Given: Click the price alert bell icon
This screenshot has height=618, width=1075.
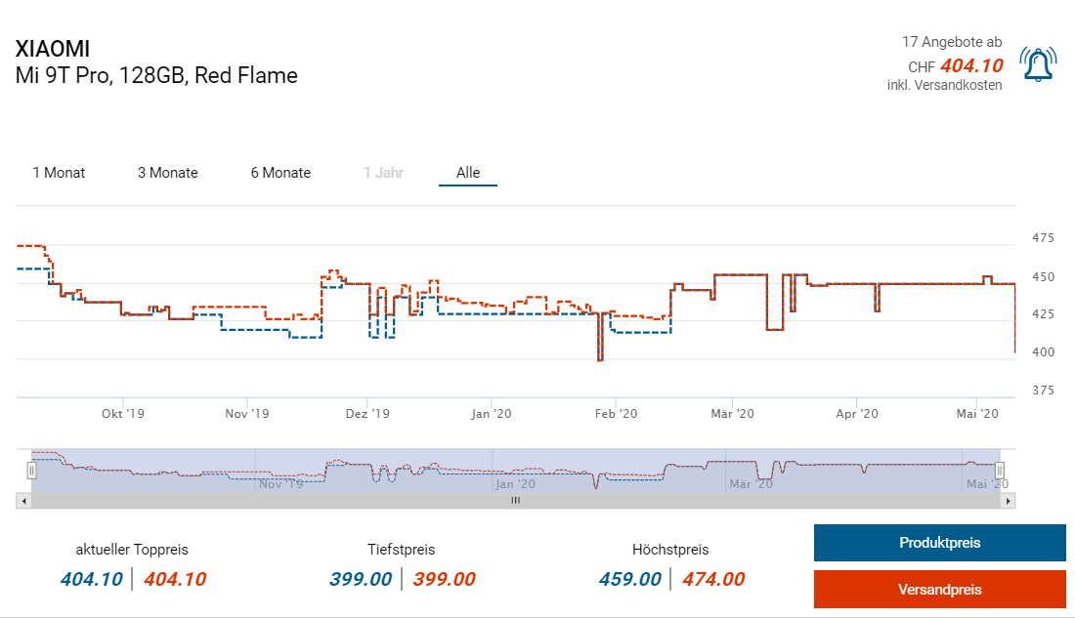Looking at the screenshot, I should point(1037,64).
